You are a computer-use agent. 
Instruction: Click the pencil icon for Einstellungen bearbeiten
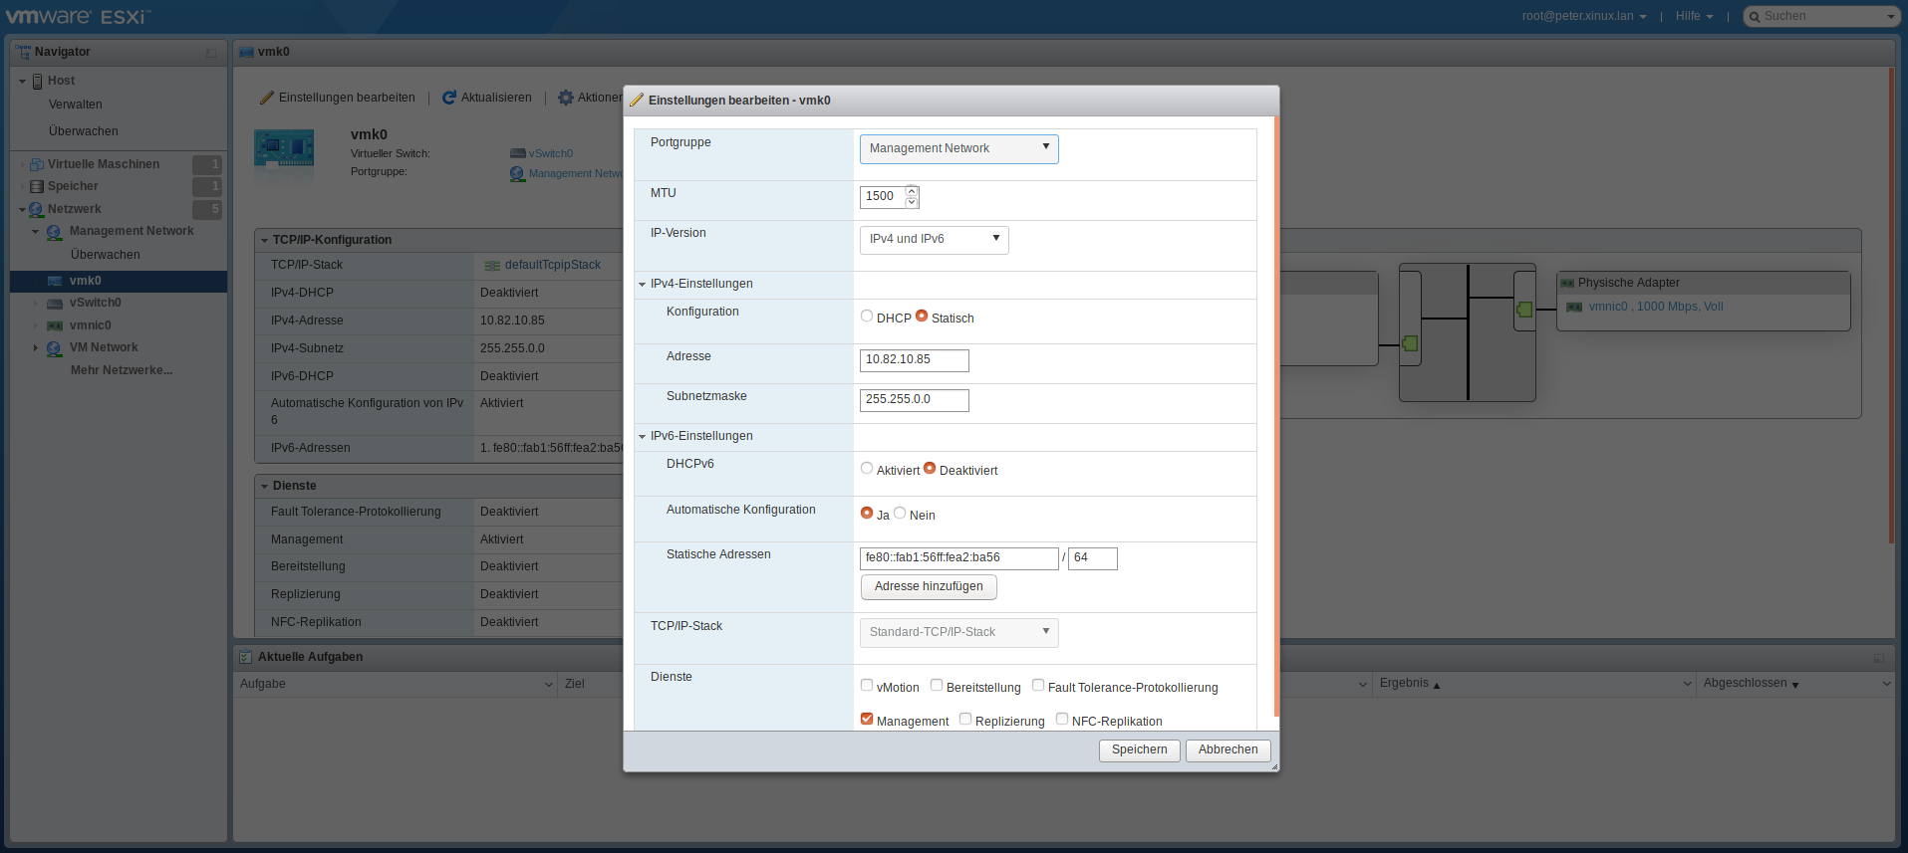266,98
